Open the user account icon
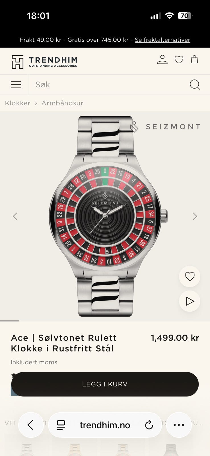The width and height of the screenshot is (210, 456). (x=162, y=60)
